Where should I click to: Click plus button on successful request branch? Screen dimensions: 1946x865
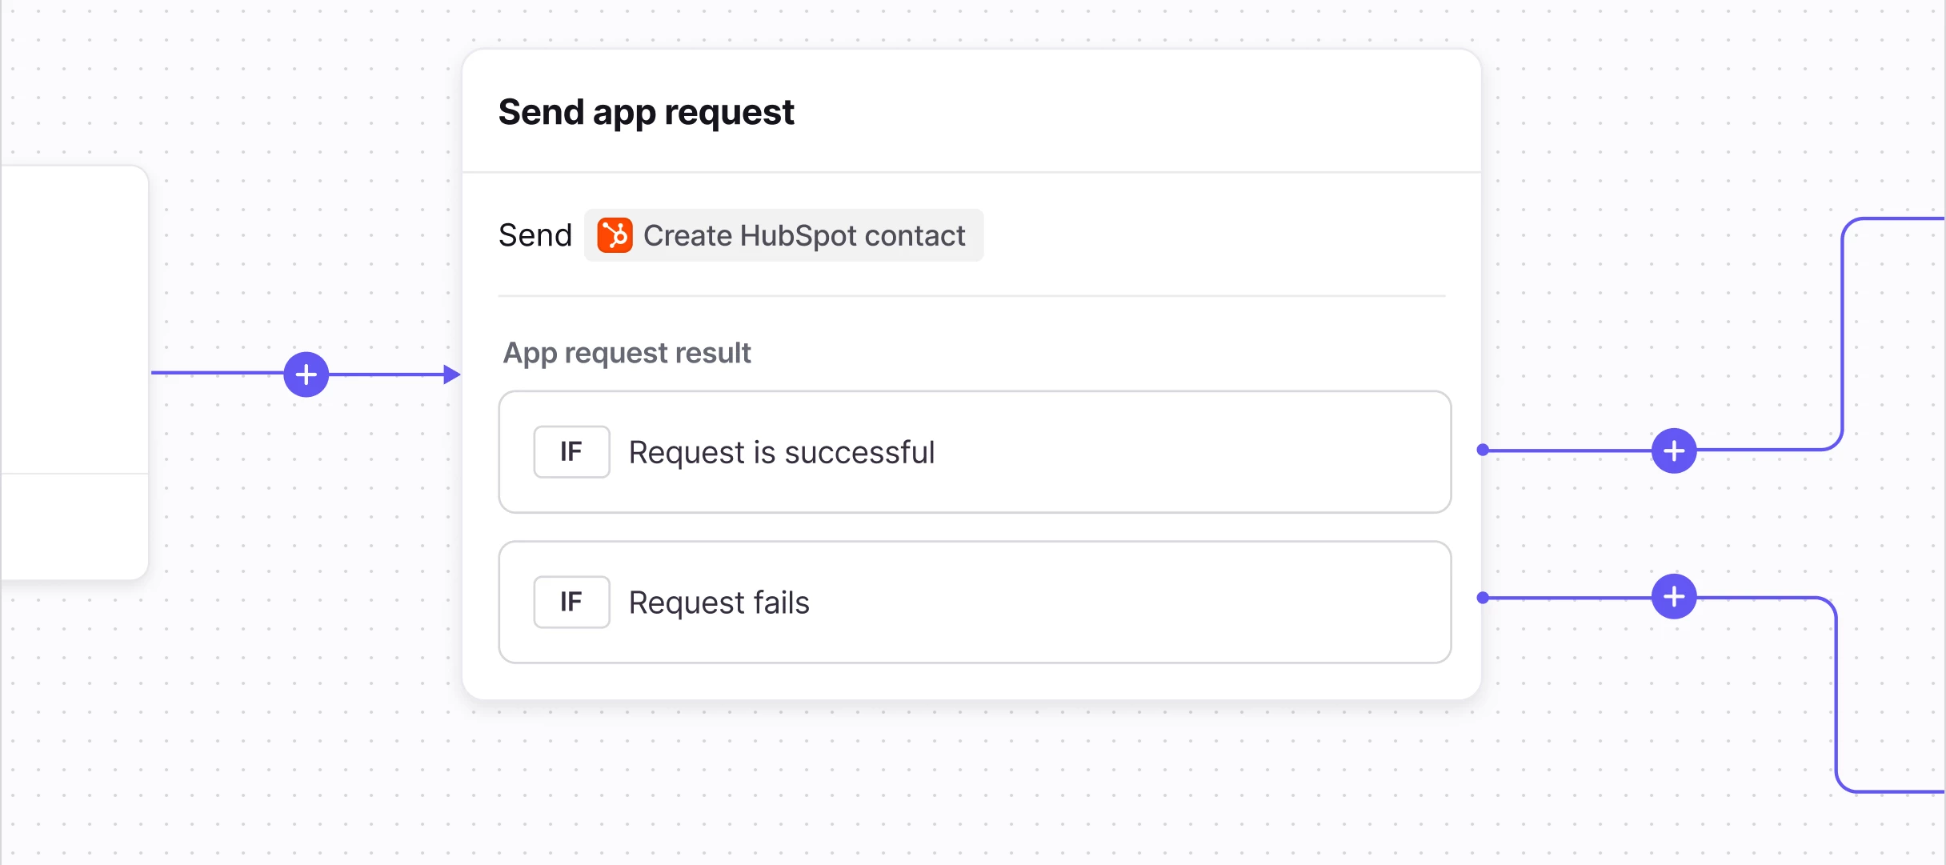[1674, 451]
